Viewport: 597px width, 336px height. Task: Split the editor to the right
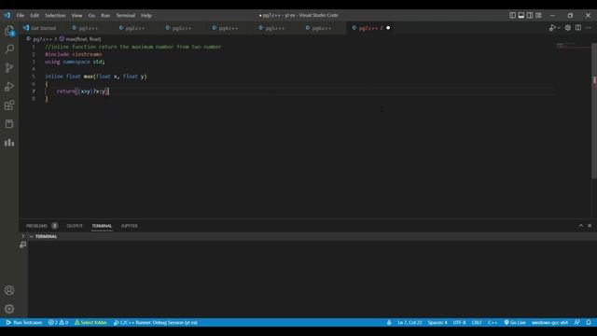578,28
